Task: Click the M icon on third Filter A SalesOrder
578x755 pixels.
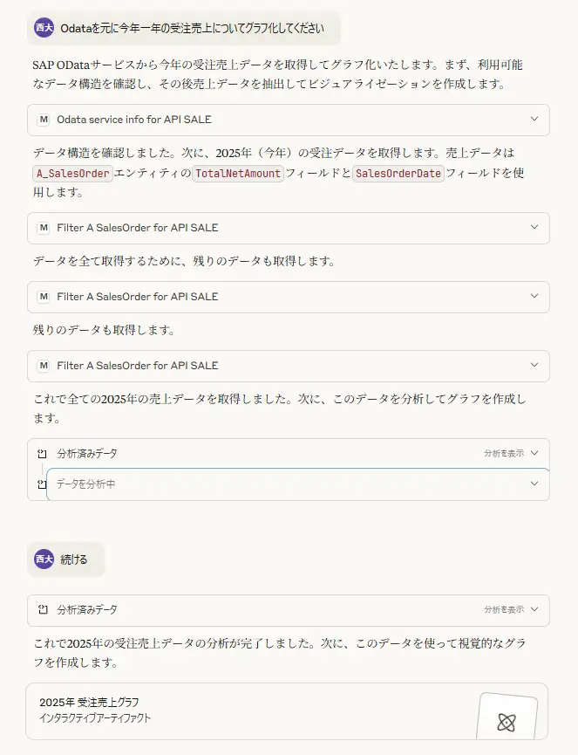Action: (44, 366)
